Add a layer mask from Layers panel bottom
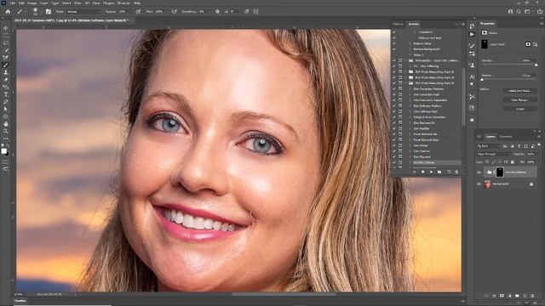Viewport: 545px width, 306px height. click(502, 296)
